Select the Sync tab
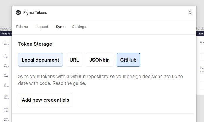 point(60,27)
